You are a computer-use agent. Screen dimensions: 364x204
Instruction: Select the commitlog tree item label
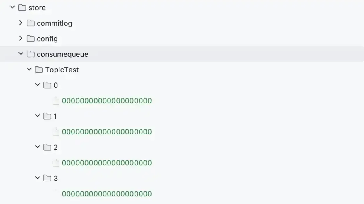click(x=54, y=23)
